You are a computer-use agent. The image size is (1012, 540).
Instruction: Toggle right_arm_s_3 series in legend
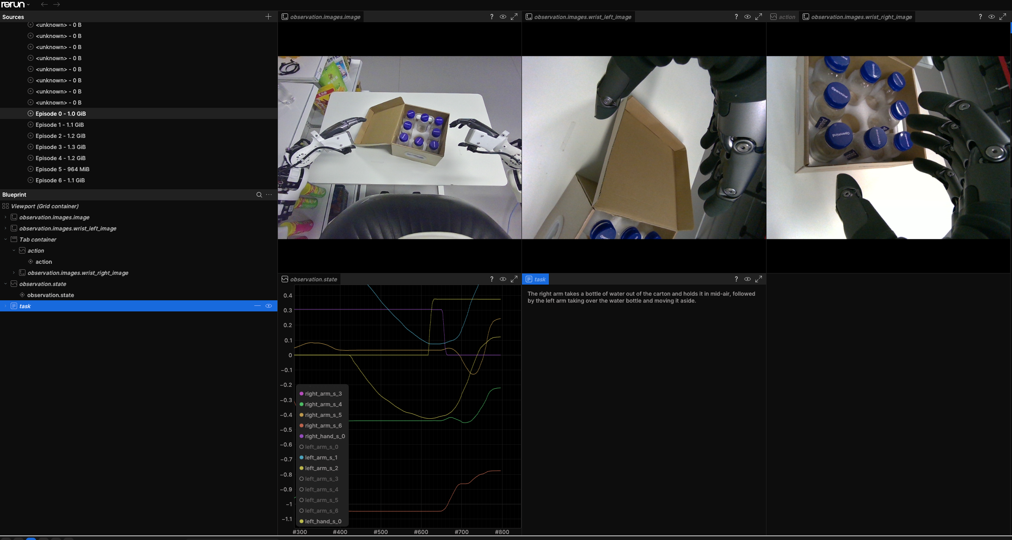(321, 394)
